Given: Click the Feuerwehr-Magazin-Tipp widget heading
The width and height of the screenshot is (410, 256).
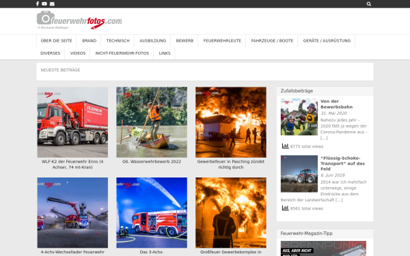Looking at the screenshot, I should tap(306, 233).
